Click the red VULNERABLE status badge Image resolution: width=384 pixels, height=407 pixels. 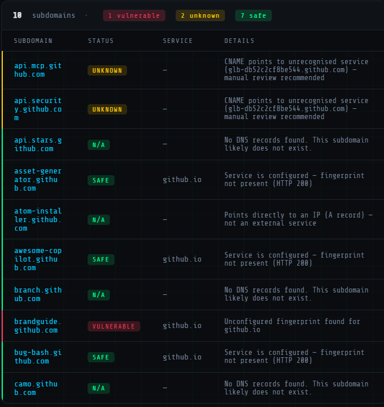tap(113, 326)
